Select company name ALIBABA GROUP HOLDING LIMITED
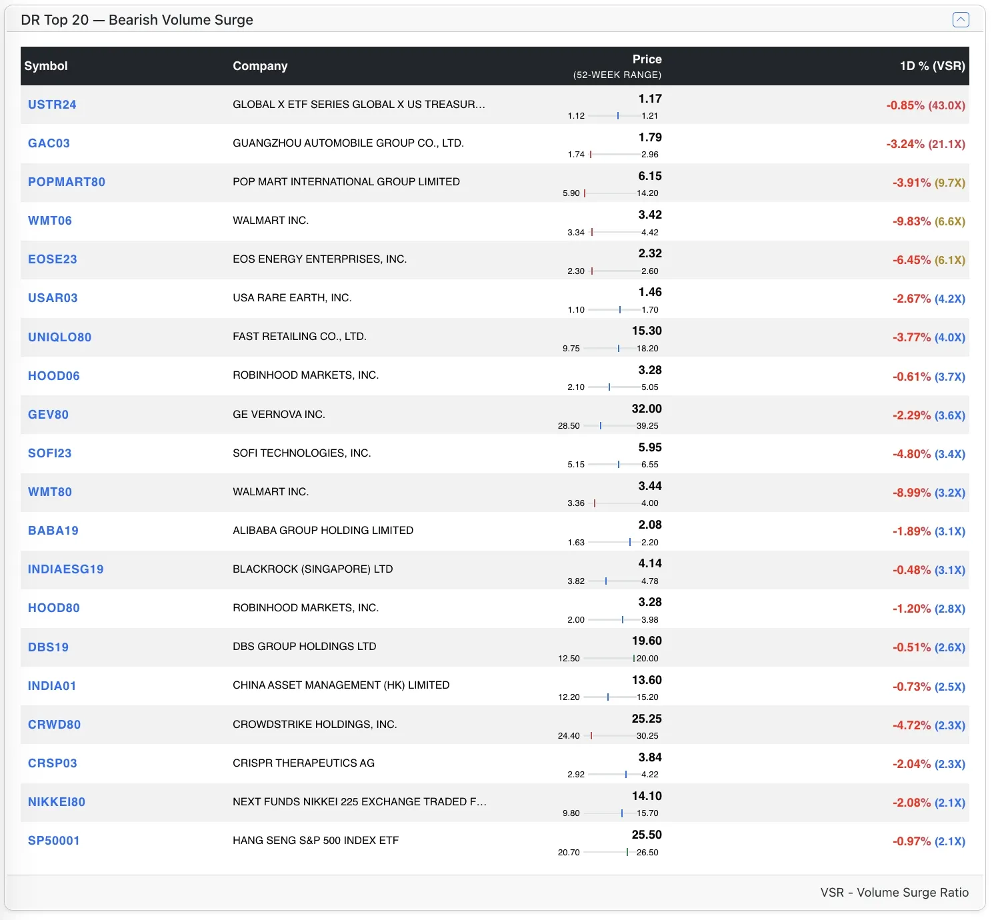992x920 pixels. tap(323, 531)
